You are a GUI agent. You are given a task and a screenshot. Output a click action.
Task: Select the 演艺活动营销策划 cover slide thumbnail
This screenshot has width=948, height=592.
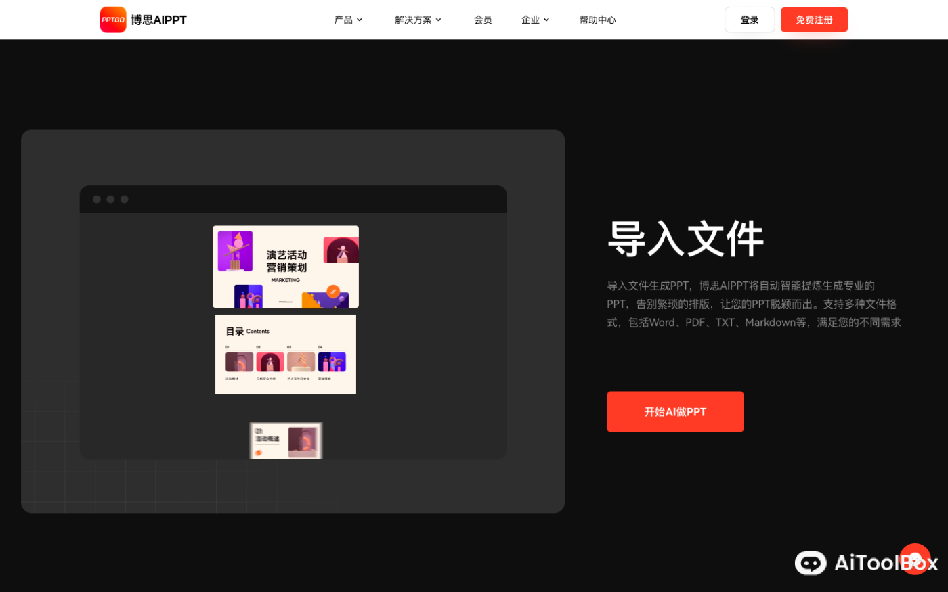286,266
